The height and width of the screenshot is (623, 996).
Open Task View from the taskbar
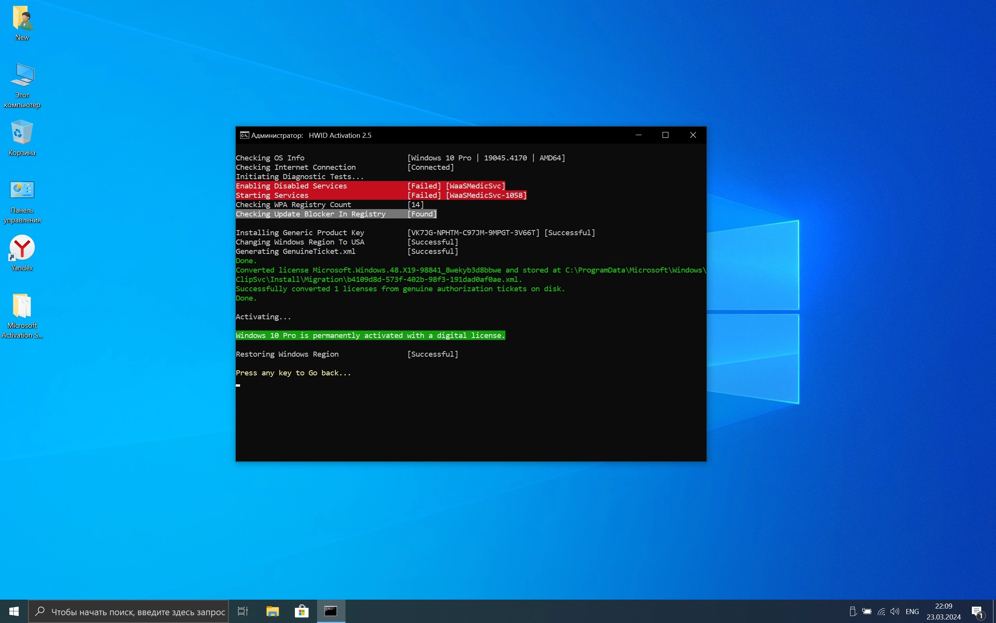243,611
